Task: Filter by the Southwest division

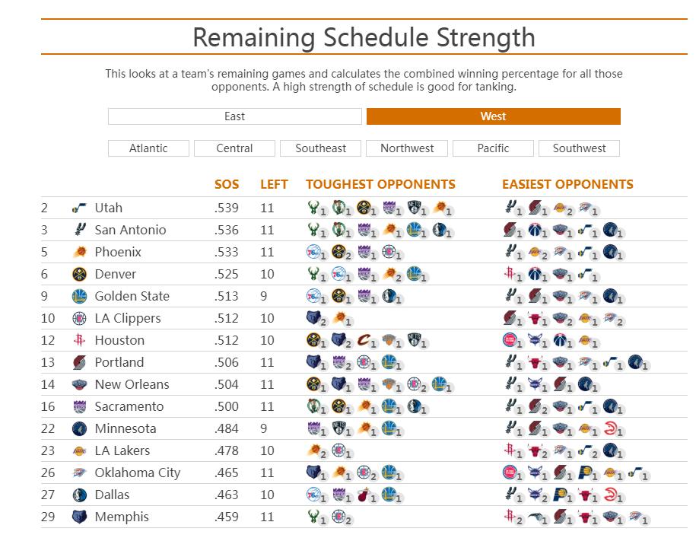Action: 579,148
